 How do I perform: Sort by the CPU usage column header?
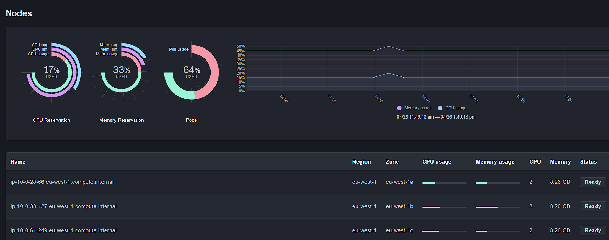436,162
